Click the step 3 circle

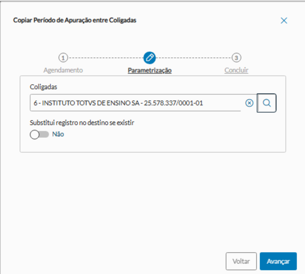(237, 58)
